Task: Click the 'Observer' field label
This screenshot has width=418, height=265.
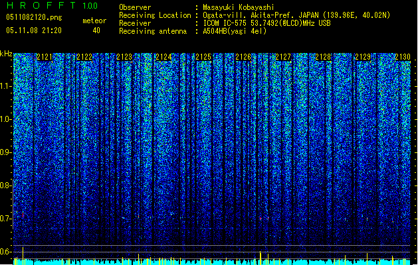Action: (x=135, y=7)
